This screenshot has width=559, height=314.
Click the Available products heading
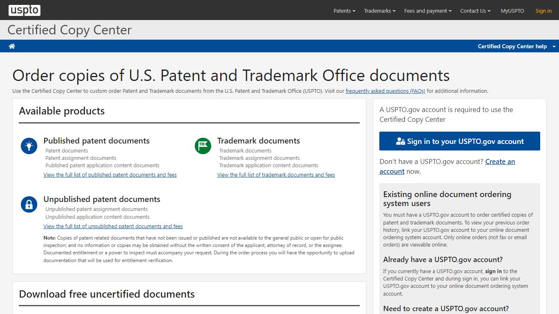pyautogui.click(x=62, y=111)
